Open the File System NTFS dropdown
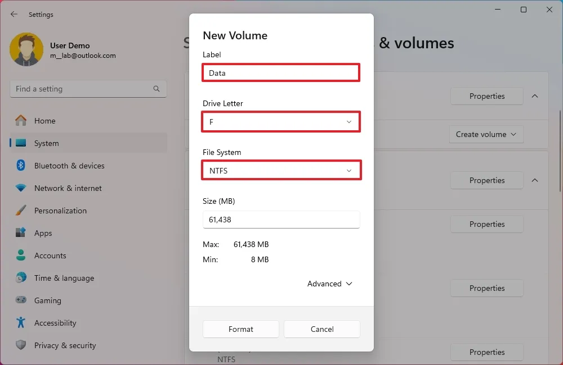Image resolution: width=563 pixels, height=365 pixels. 281,171
